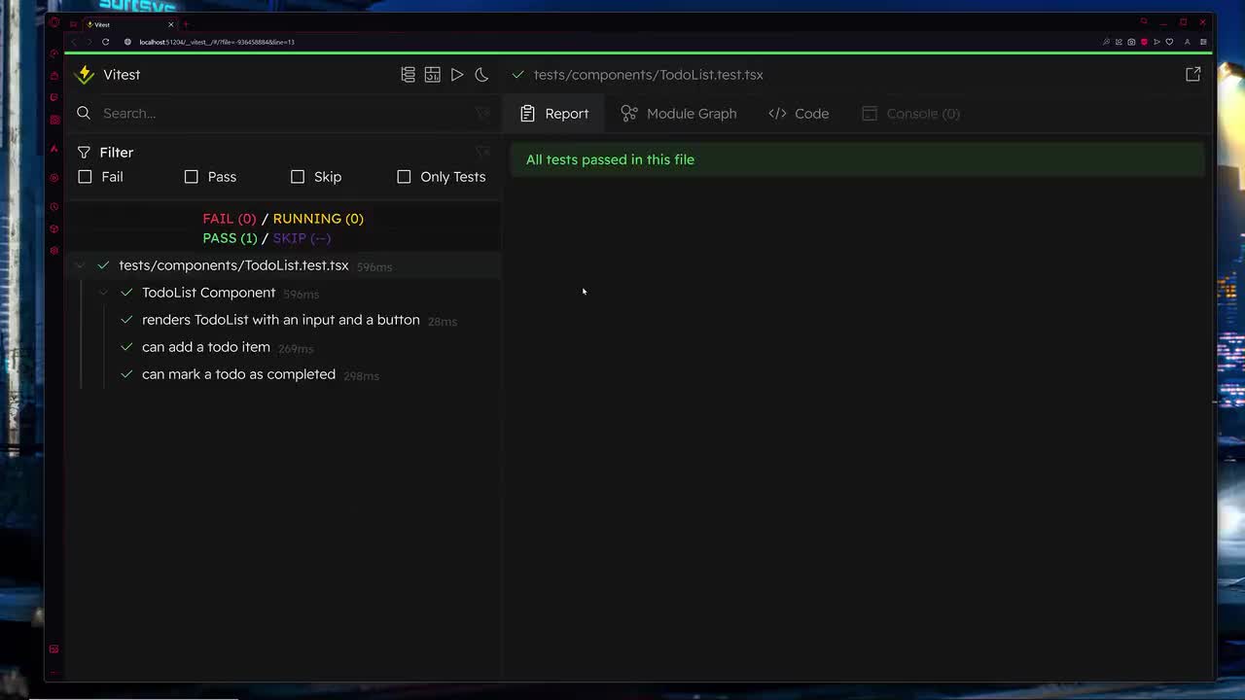The height and width of the screenshot is (700, 1245).
Task: Click the FAIL (0) counter
Action: pos(230,219)
